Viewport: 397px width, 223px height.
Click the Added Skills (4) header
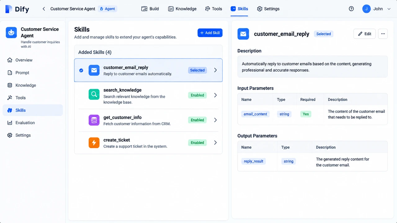[x=95, y=52]
